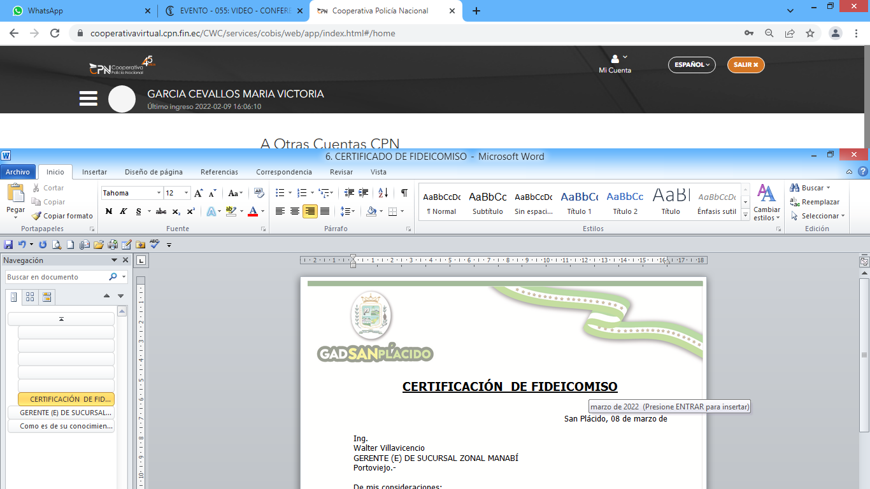Click the superscript icon

[190, 211]
